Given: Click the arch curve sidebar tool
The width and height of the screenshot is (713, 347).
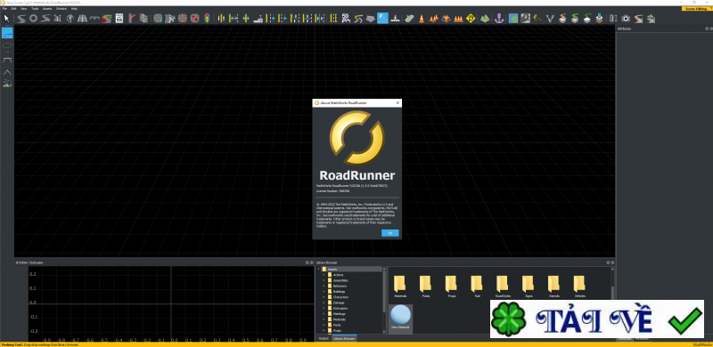Looking at the screenshot, I should pyautogui.click(x=7, y=59).
